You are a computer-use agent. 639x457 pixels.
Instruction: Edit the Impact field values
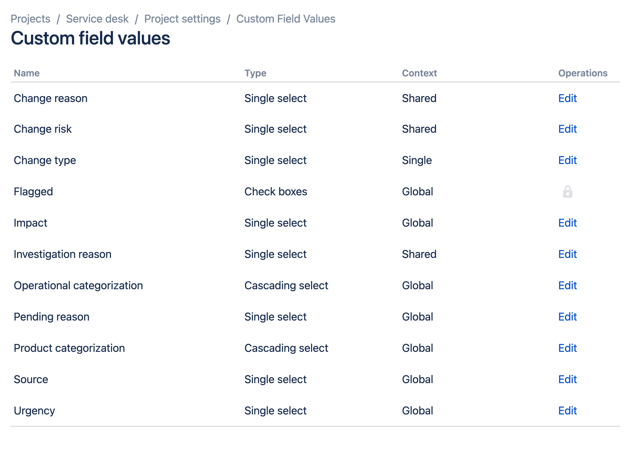point(567,223)
